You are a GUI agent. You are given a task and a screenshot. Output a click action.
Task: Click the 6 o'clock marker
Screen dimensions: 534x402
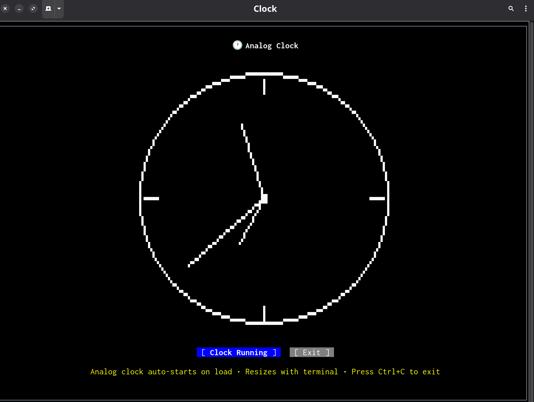click(x=264, y=313)
